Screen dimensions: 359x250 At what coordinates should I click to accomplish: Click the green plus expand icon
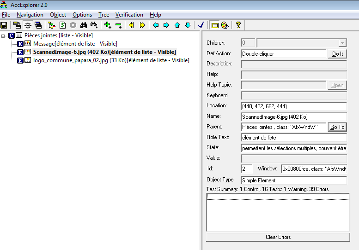pyautogui.click(x=108, y=25)
